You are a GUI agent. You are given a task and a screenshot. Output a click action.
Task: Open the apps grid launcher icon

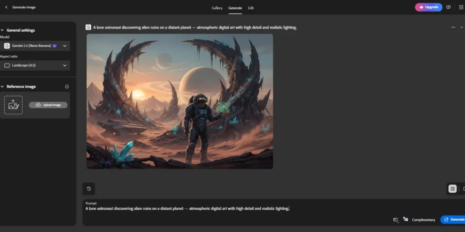[461, 7]
